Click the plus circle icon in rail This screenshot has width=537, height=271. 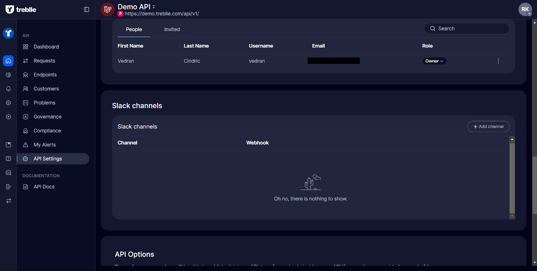pyautogui.click(x=8, y=117)
